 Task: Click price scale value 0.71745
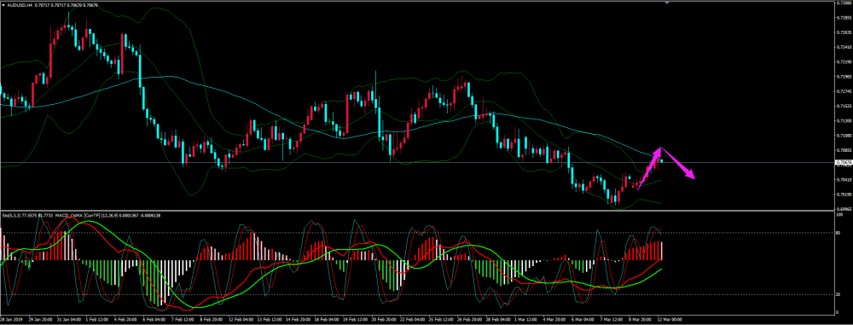click(x=844, y=91)
